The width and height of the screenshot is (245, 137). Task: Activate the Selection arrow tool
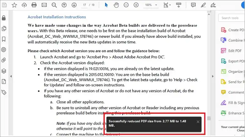(106, 5)
